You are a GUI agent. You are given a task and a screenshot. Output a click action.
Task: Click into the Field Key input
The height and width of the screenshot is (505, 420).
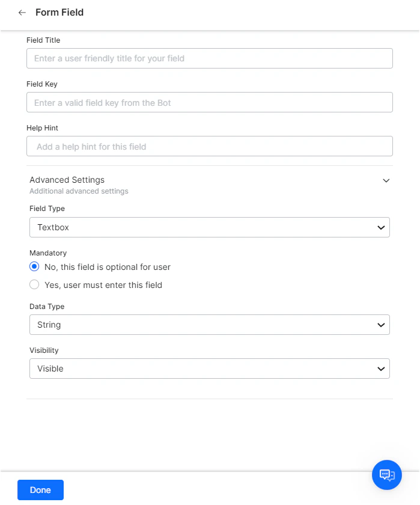[209, 102]
